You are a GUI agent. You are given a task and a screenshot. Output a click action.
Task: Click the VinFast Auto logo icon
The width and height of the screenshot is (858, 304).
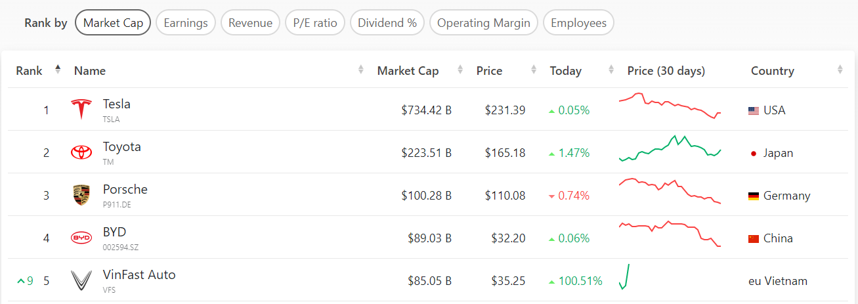click(x=81, y=280)
